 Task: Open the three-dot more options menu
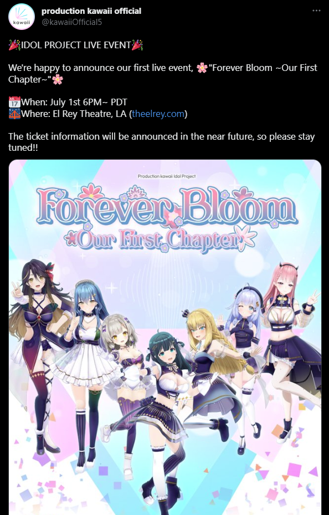(316, 11)
